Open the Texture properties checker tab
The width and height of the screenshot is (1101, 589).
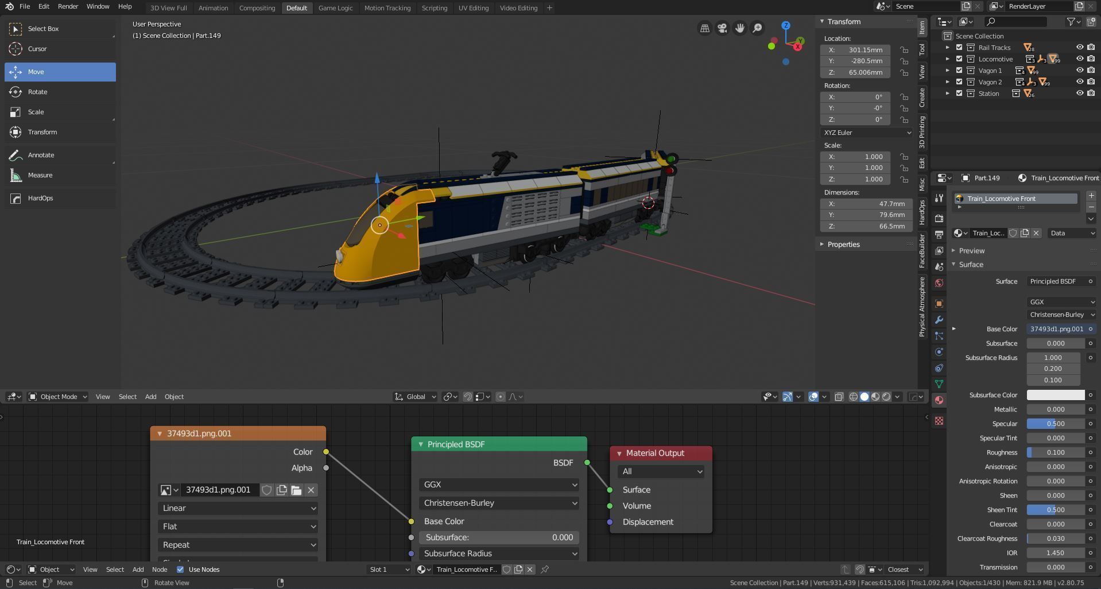point(939,421)
